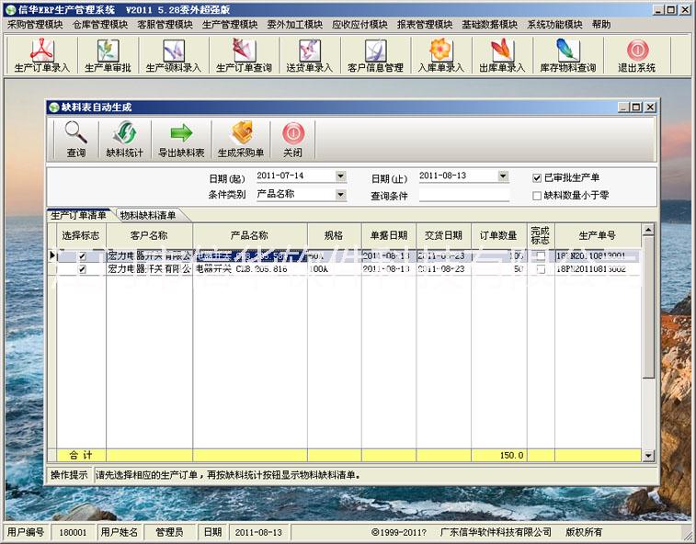Open the 日期(起) date dropdown

(340, 176)
